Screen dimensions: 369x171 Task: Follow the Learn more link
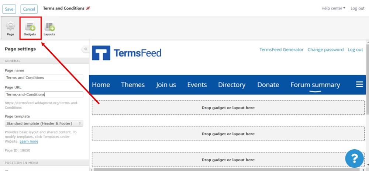click(x=29, y=142)
